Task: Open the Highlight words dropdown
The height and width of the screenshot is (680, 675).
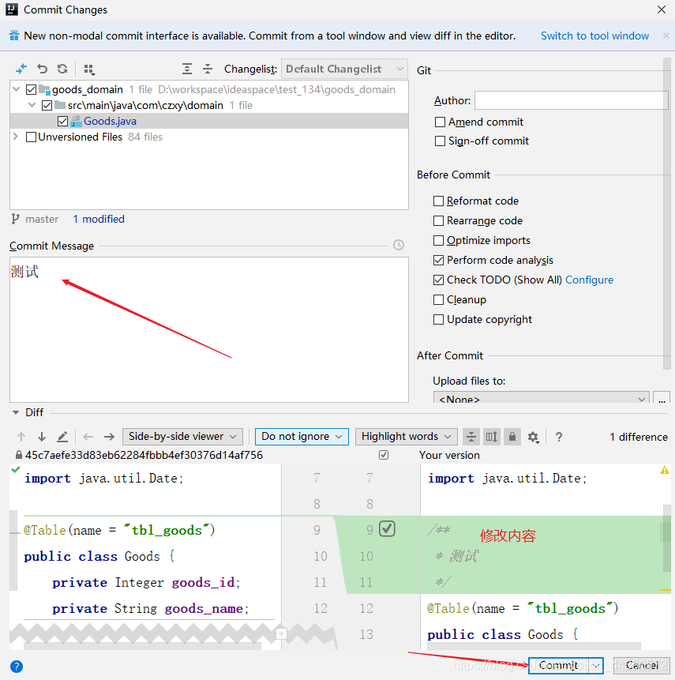Action: pyautogui.click(x=407, y=436)
